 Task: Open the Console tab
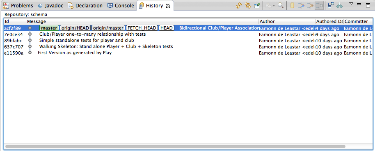[x=121, y=5]
